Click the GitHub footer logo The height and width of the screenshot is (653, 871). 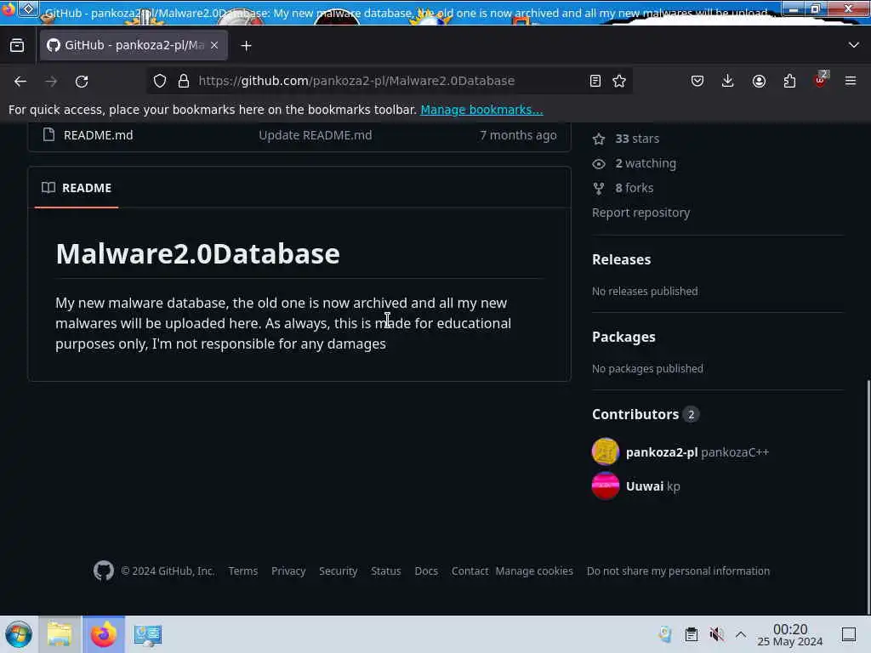(x=104, y=571)
